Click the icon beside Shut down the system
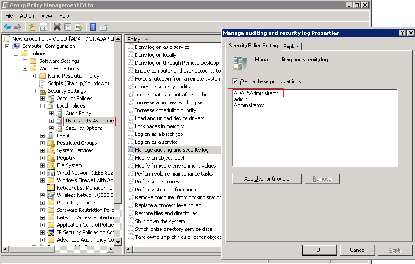 click(x=131, y=221)
